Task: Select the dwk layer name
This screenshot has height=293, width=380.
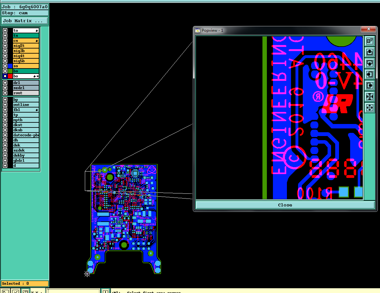Action: (x=26, y=146)
